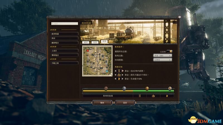
Task: Click the map banner preview image
Action: tap(129, 32)
